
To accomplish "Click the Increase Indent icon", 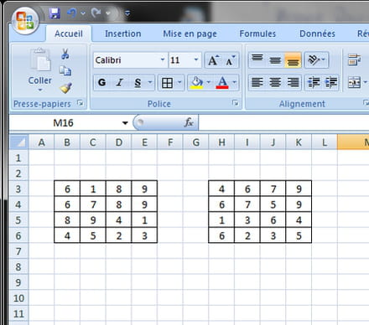I will [x=330, y=83].
